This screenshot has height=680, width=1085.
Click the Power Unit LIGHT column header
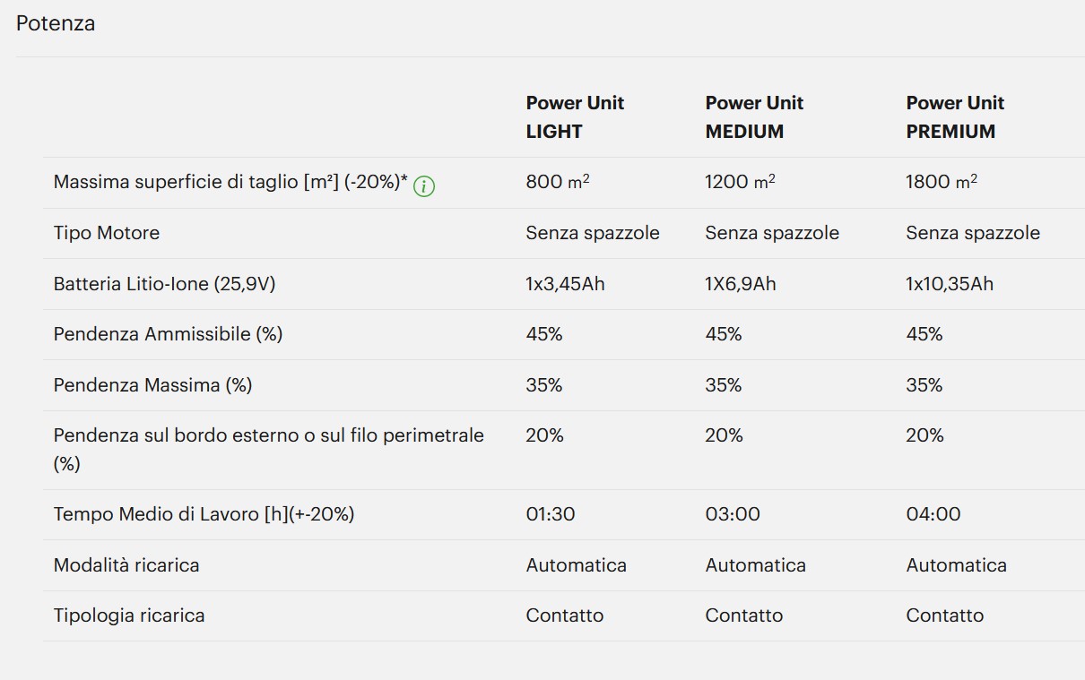point(575,116)
